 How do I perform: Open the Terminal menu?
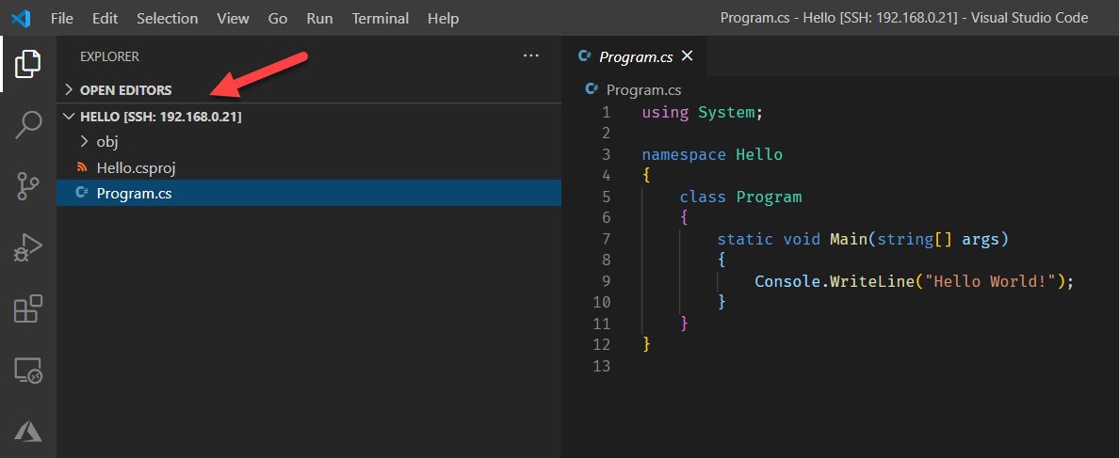coord(381,18)
